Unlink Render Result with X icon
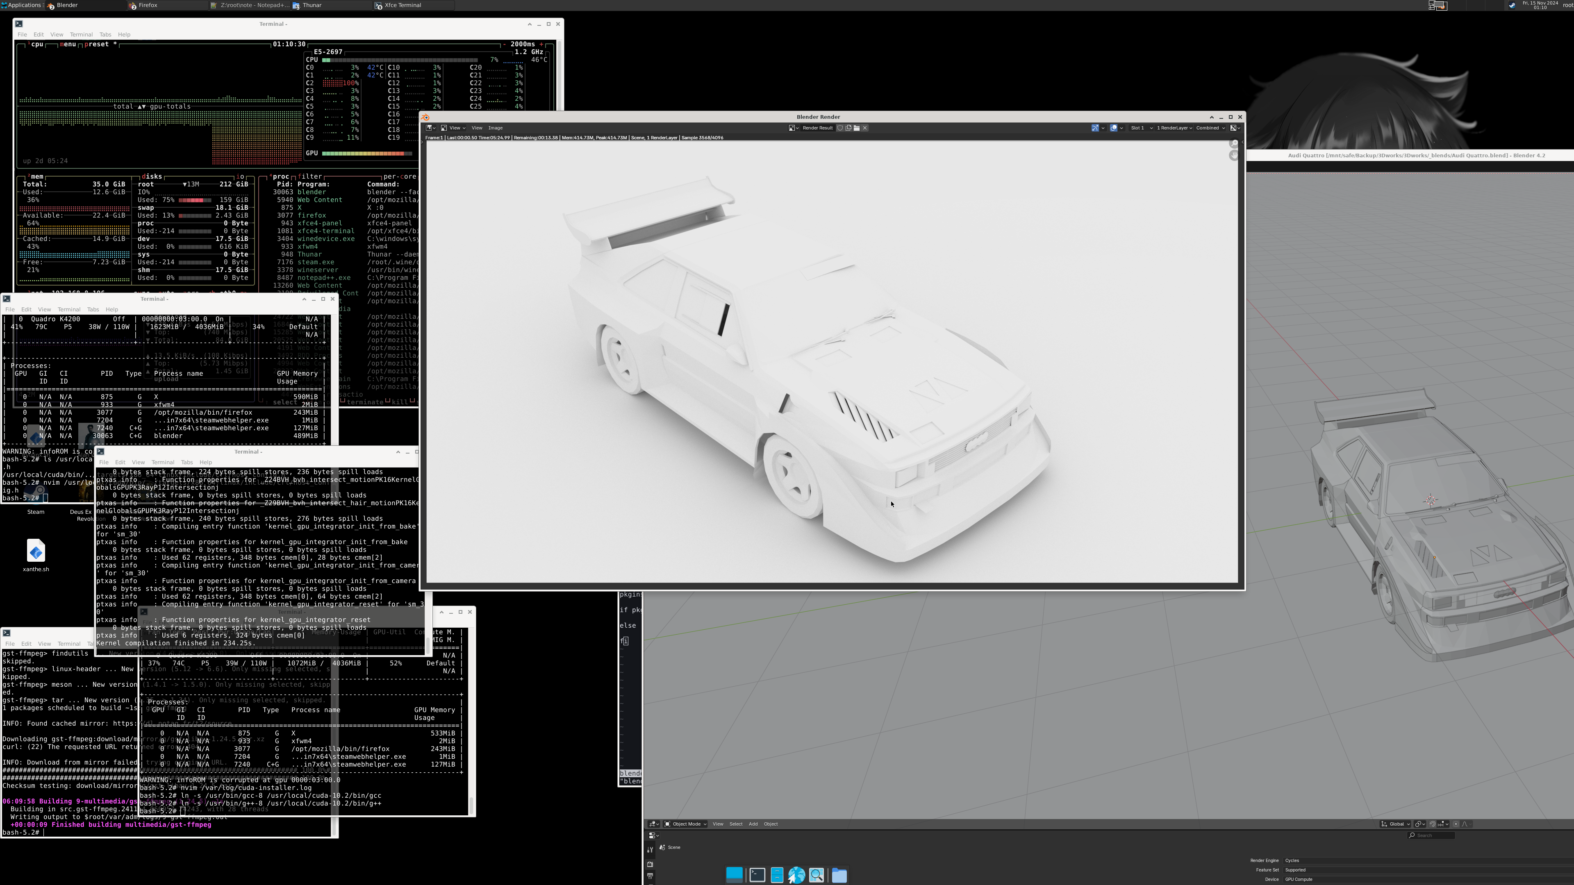Screen dimensions: 1574x885 tap(864, 128)
